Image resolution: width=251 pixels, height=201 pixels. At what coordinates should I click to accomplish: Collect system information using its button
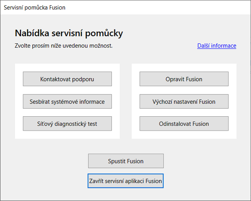click(x=67, y=101)
